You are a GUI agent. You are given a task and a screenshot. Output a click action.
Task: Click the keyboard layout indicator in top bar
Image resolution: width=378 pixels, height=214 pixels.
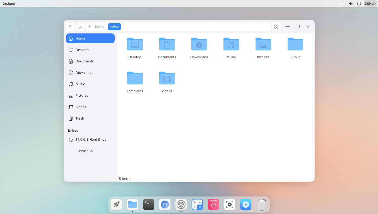[342, 4]
